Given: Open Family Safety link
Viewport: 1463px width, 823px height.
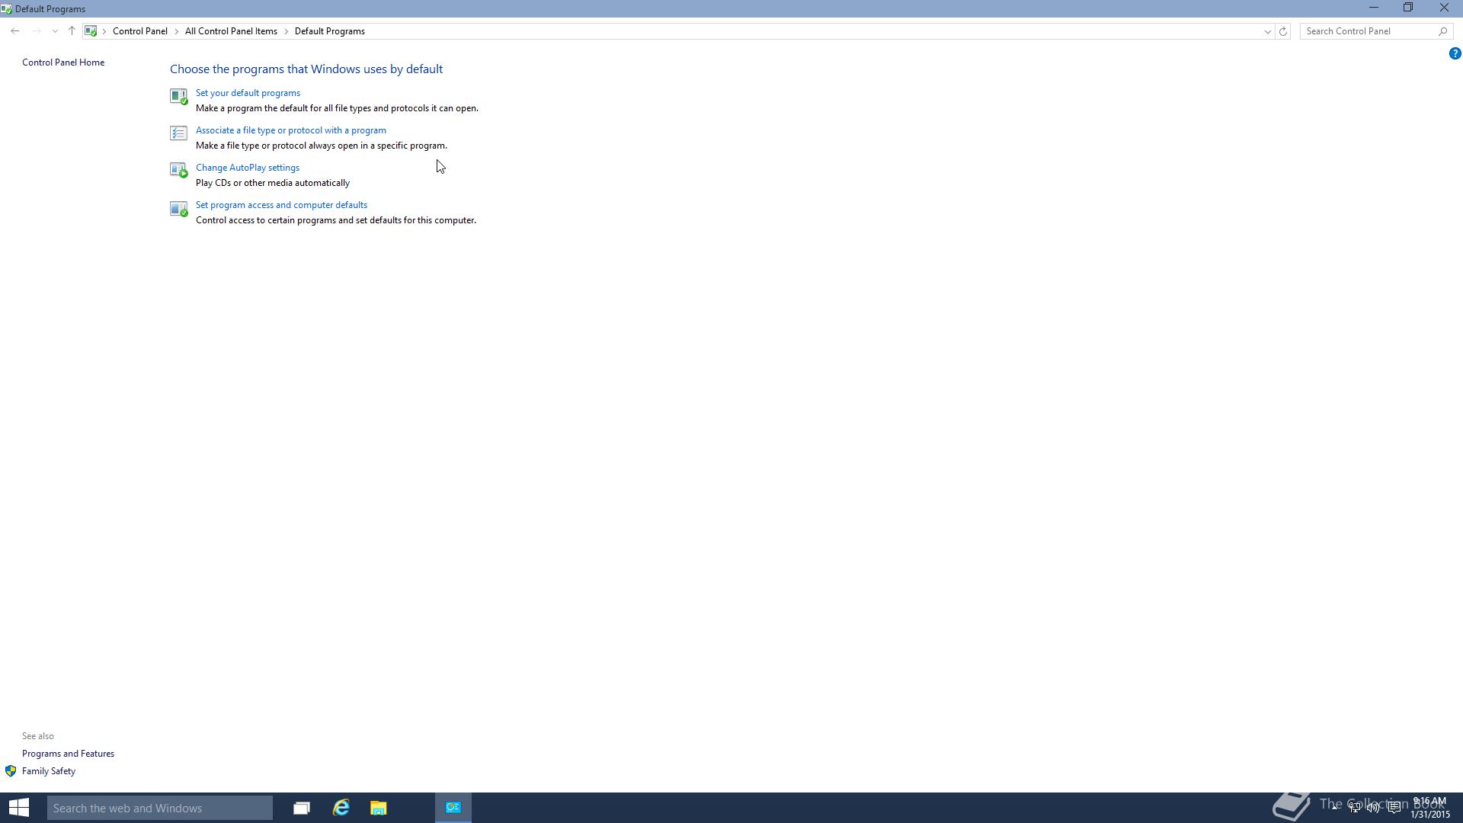Looking at the screenshot, I should (49, 771).
